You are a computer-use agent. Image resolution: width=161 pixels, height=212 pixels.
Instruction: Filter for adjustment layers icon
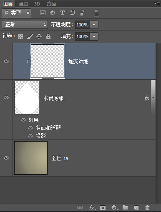(x=53, y=13)
